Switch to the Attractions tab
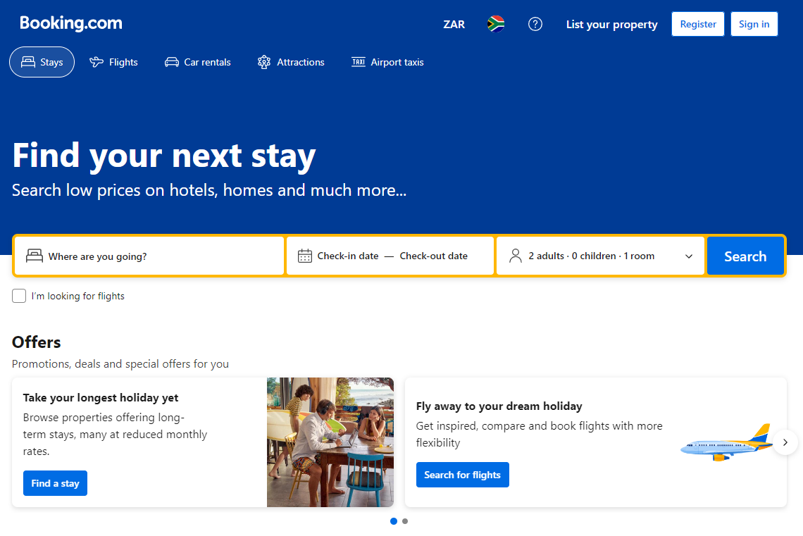803x536 pixels. tap(291, 62)
